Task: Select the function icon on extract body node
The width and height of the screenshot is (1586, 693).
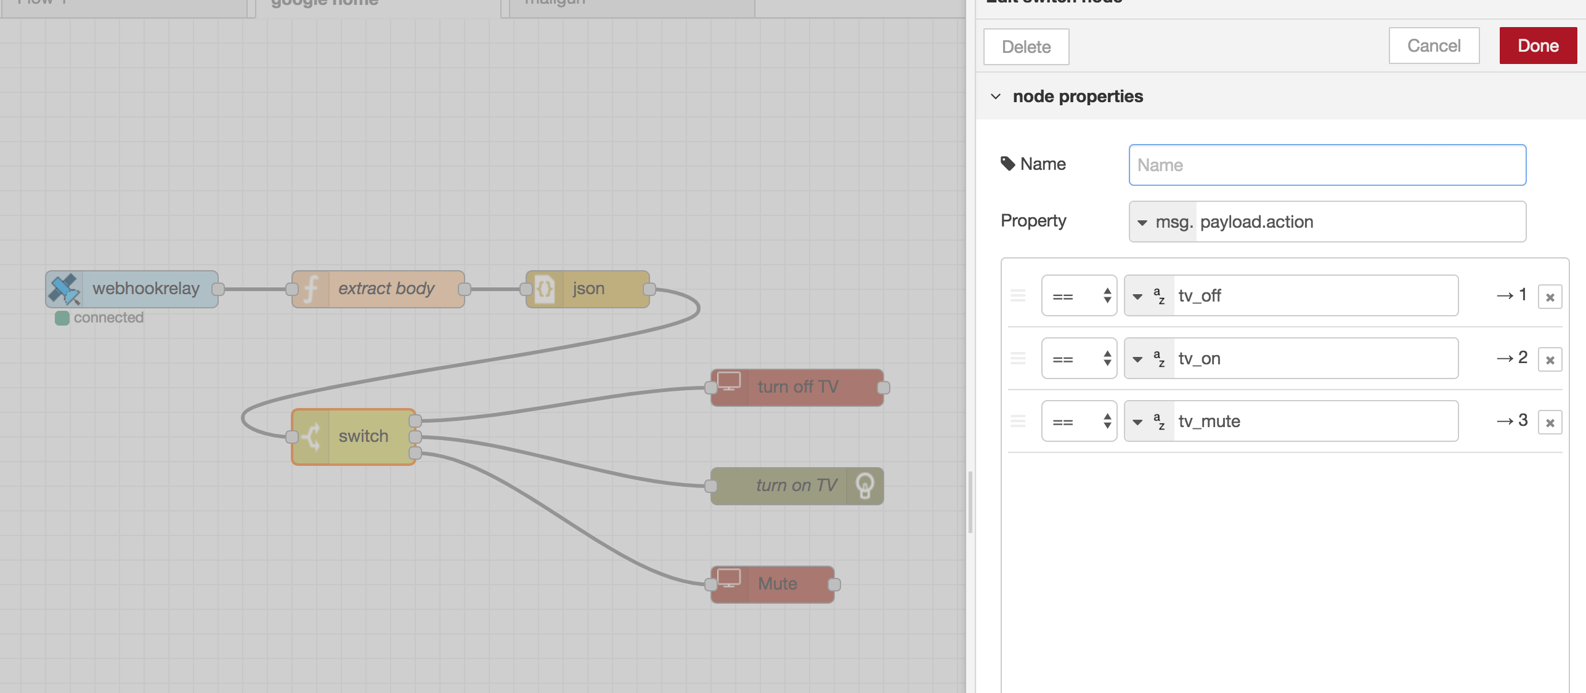Action: click(x=310, y=288)
